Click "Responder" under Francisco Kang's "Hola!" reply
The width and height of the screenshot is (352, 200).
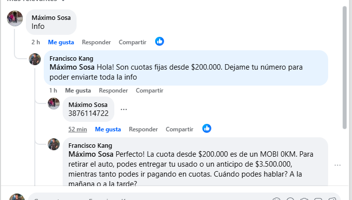coord(113,91)
